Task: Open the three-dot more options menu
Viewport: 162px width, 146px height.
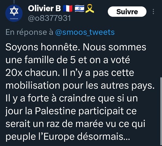Action: pyautogui.click(x=153, y=12)
